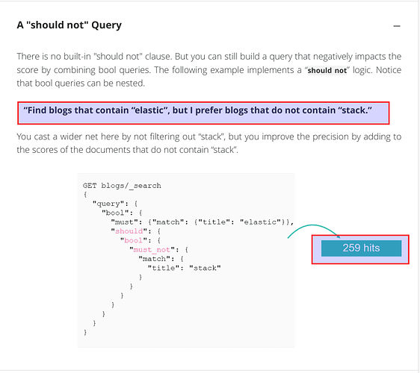The image size is (420, 373).
Task: Click the paragraph starting "There is no built-in"
Action: point(209,70)
